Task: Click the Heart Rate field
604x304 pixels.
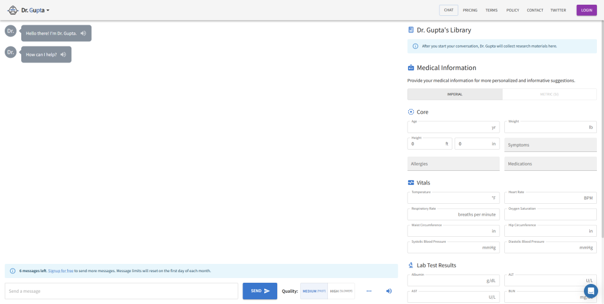Action: click(x=550, y=198)
